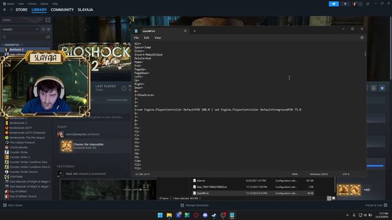
Task: Open Notepad settings gear
Action: [362, 37]
